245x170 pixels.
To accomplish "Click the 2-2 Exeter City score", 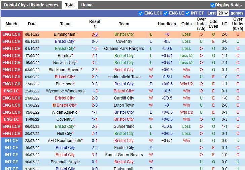I will [x=95, y=148].
